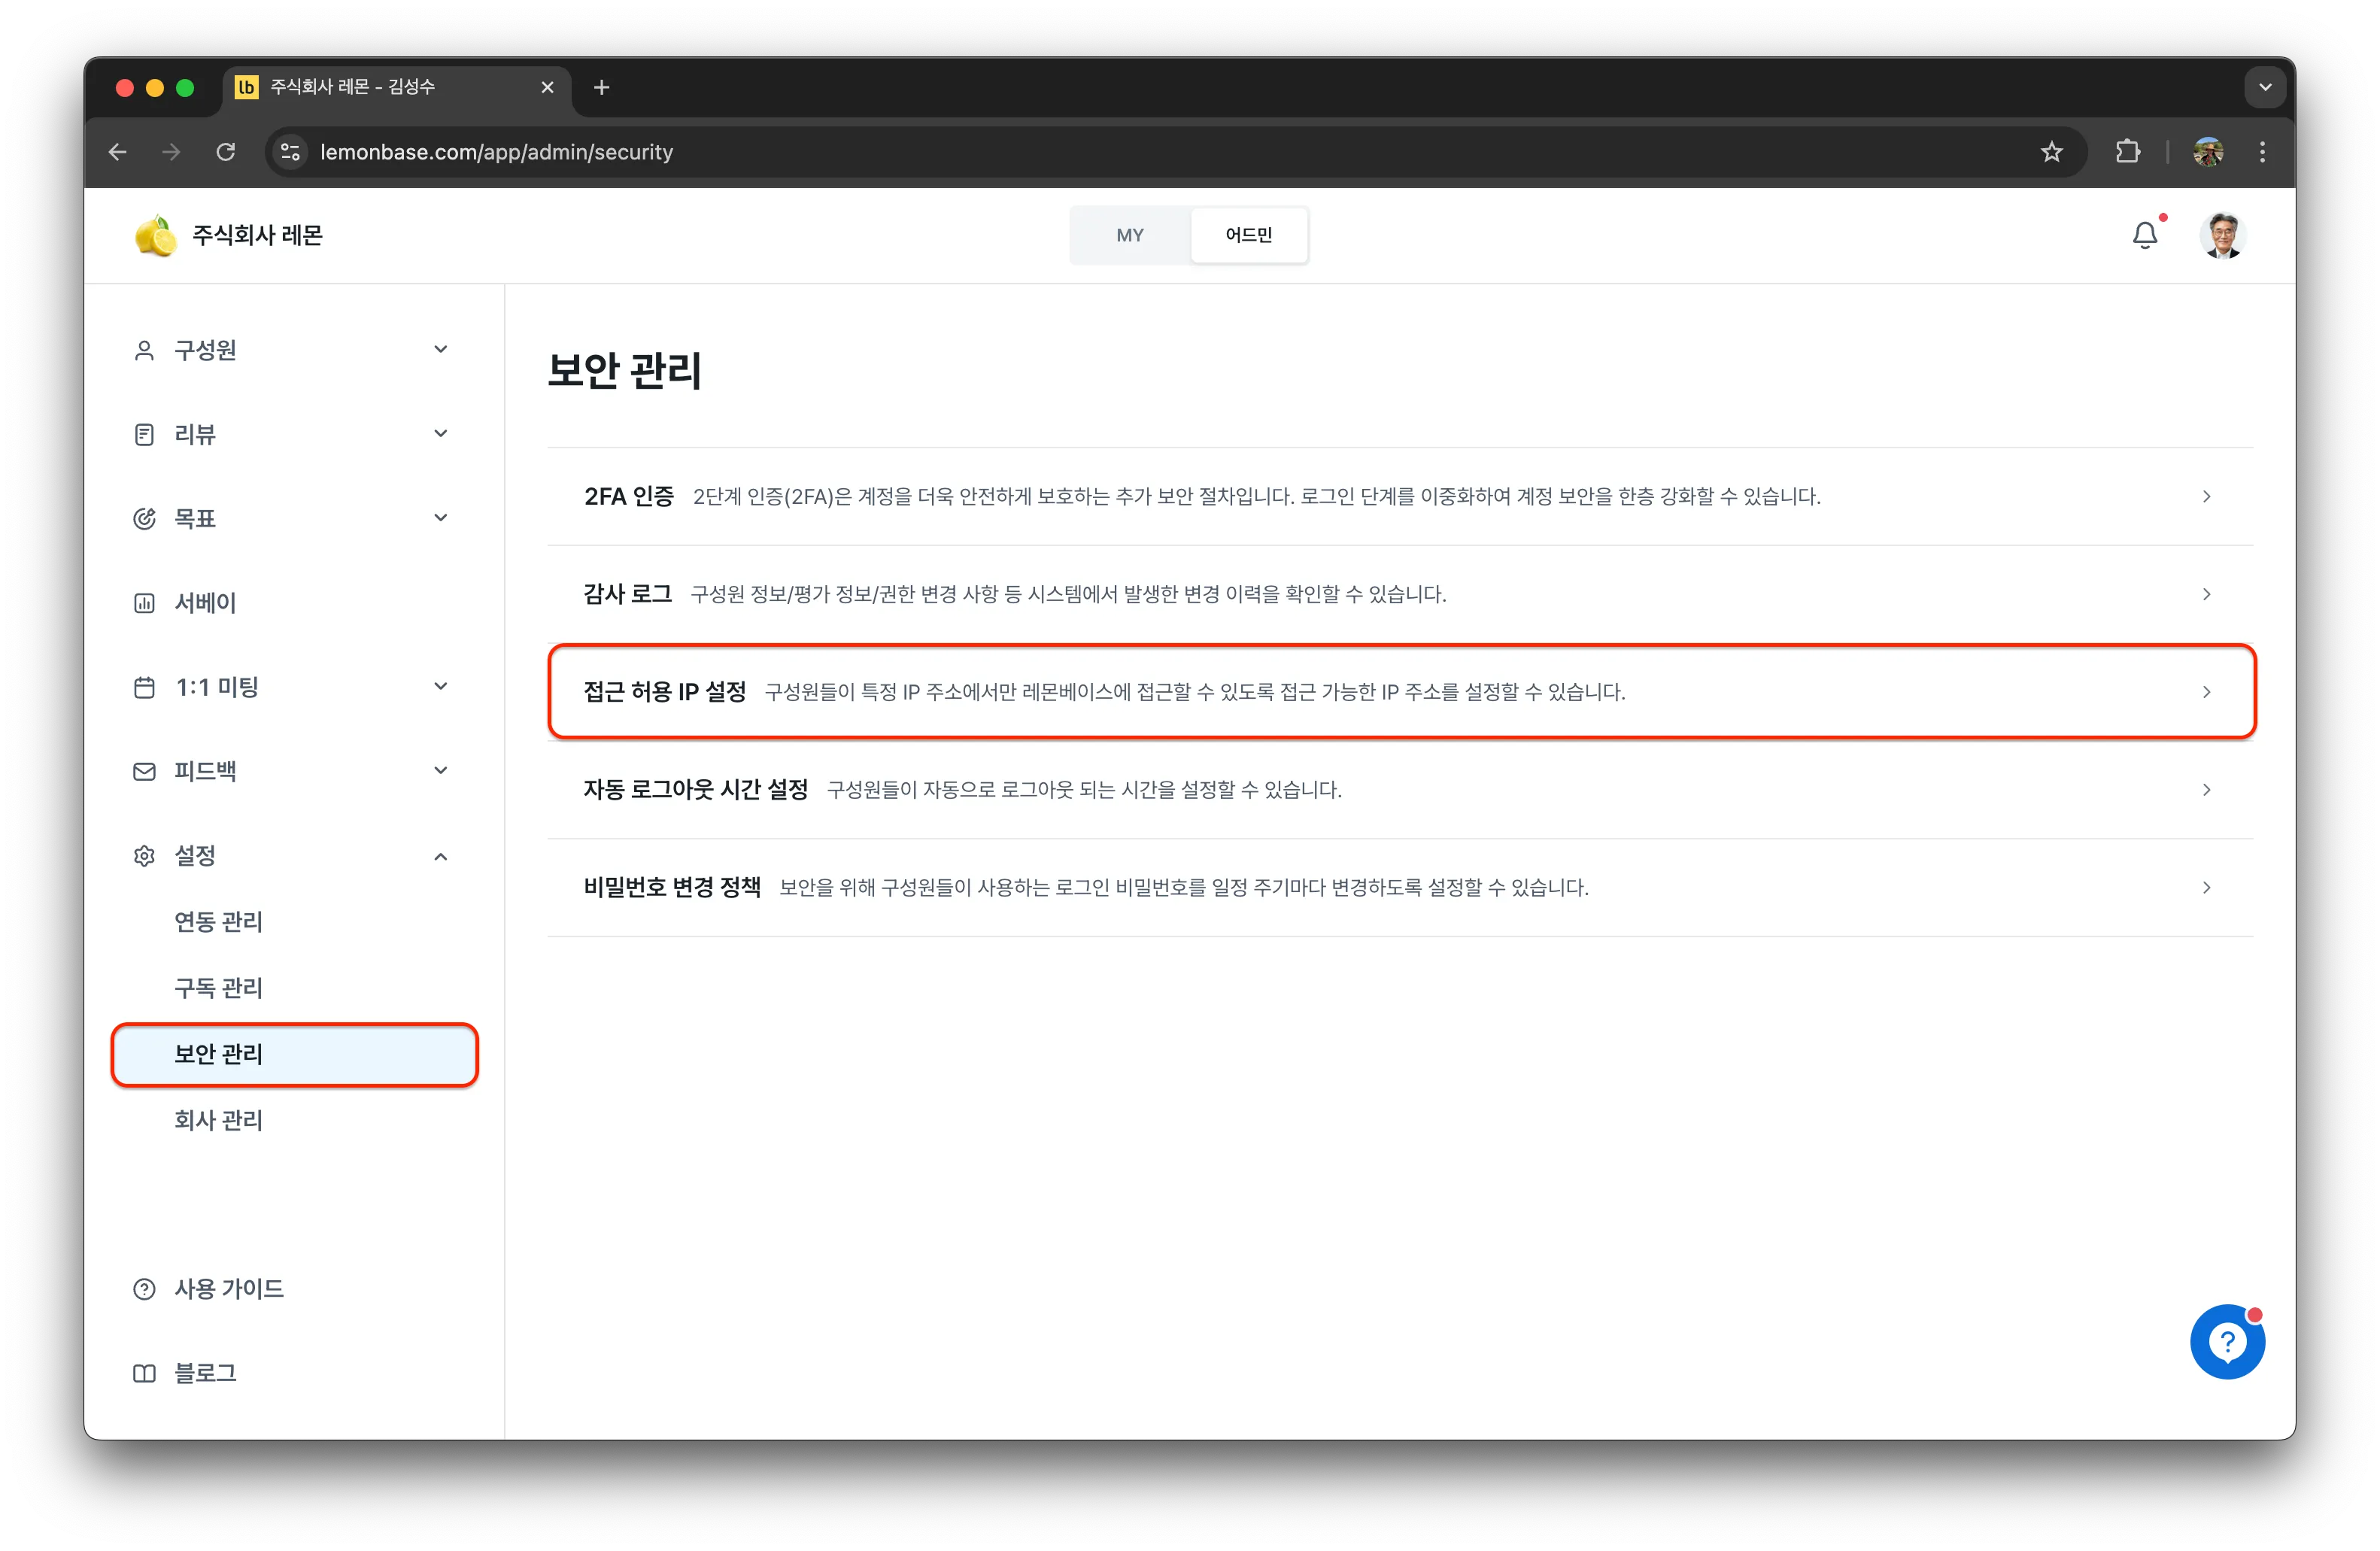Screen dimensions: 2380x1551
Task: Click the site info icon in address bar
Action: [x=290, y=152]
